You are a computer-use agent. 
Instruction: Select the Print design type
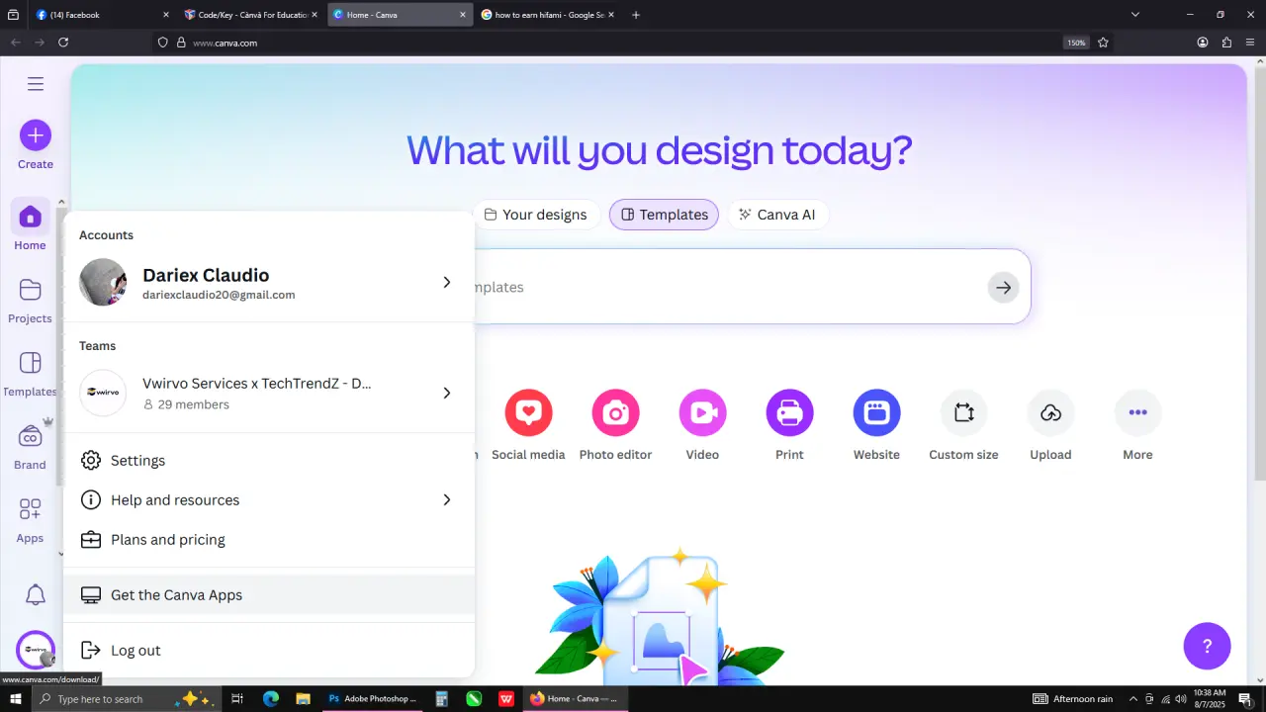(x=789, y=425)
